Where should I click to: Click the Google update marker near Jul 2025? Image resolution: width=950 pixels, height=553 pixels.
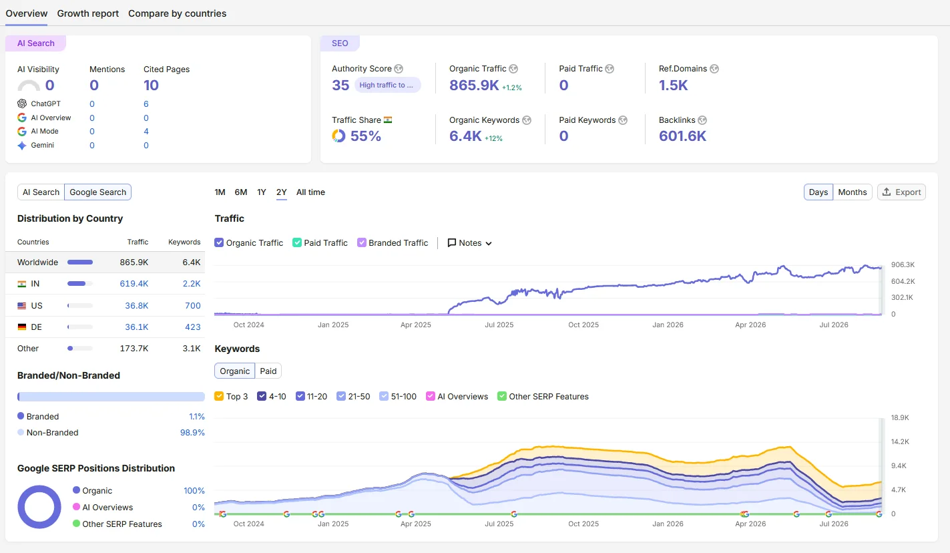coord(514,514)
